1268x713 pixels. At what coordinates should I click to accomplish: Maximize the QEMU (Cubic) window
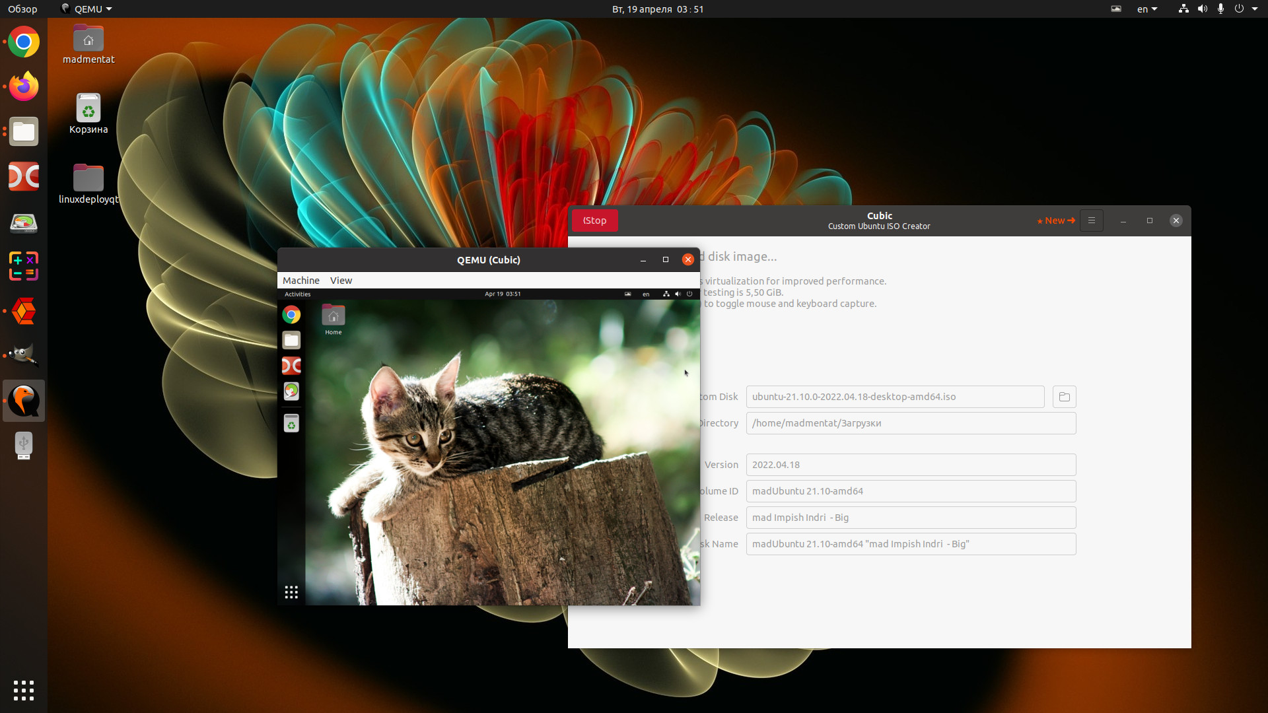pos(666,259)
